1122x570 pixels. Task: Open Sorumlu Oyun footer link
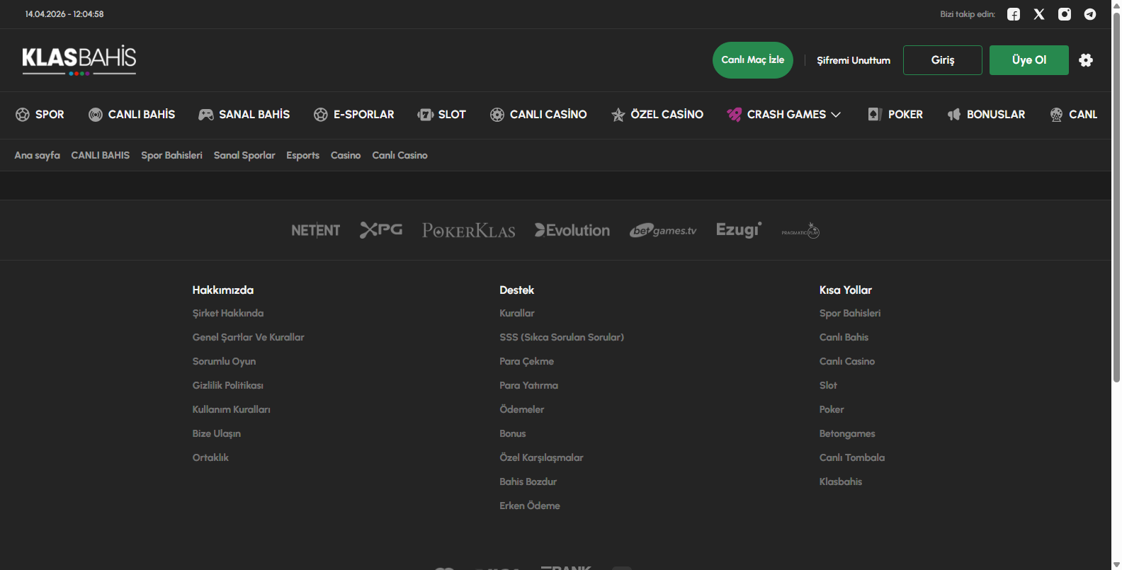pos(225,361)
